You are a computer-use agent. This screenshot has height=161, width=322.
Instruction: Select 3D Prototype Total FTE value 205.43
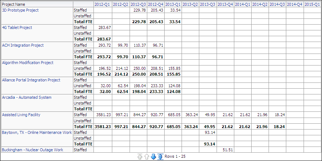(156, 22)
